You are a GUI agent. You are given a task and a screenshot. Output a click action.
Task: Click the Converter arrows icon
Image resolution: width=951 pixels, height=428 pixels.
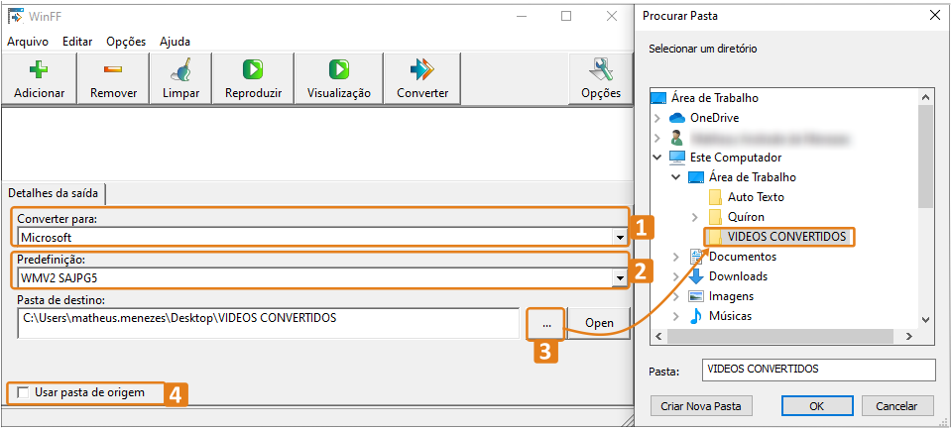422,69
